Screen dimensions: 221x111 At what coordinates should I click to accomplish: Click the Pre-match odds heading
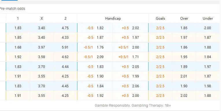[x=12, y=9]
